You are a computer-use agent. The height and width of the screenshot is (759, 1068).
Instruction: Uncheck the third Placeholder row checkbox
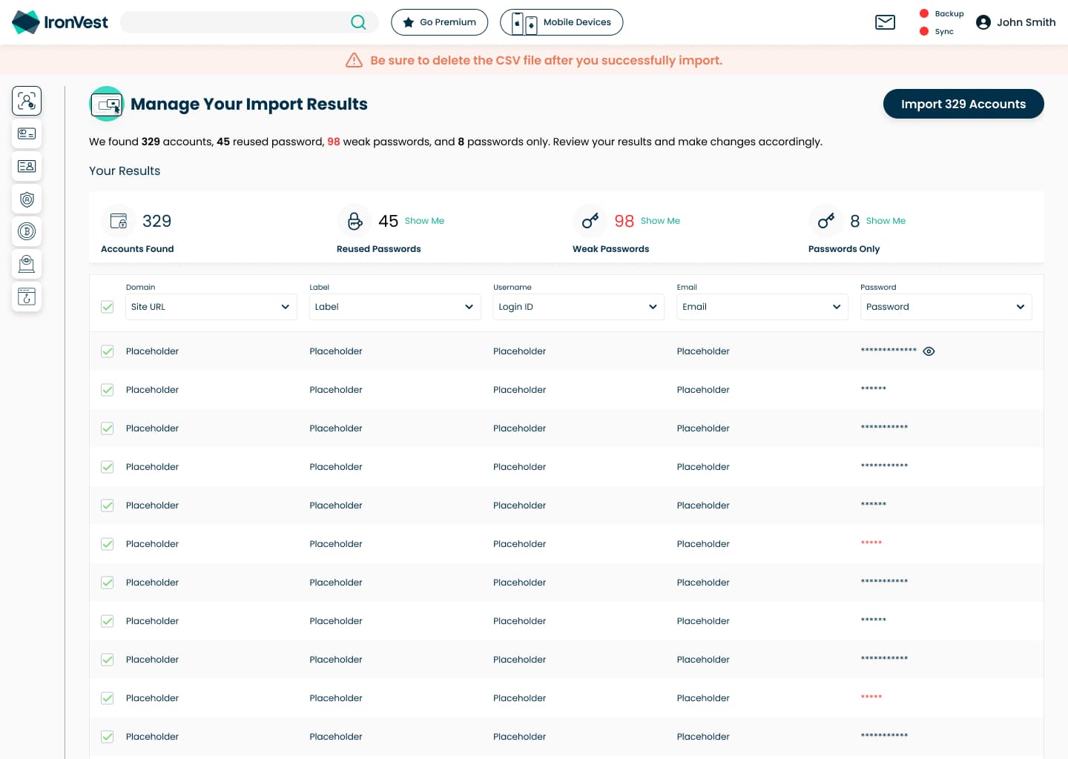[x=108, y=428]
